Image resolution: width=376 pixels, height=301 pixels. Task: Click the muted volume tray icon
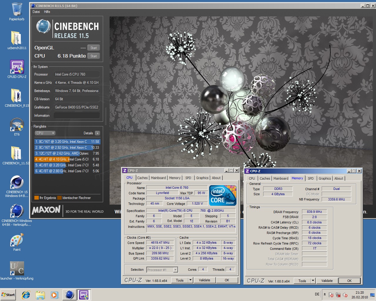click(345, 295)
